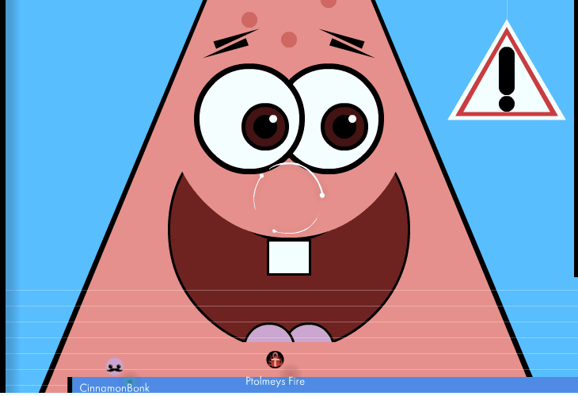578x396 pixels.
Task: Click the white tooth in the mouth
Action: 289,257
